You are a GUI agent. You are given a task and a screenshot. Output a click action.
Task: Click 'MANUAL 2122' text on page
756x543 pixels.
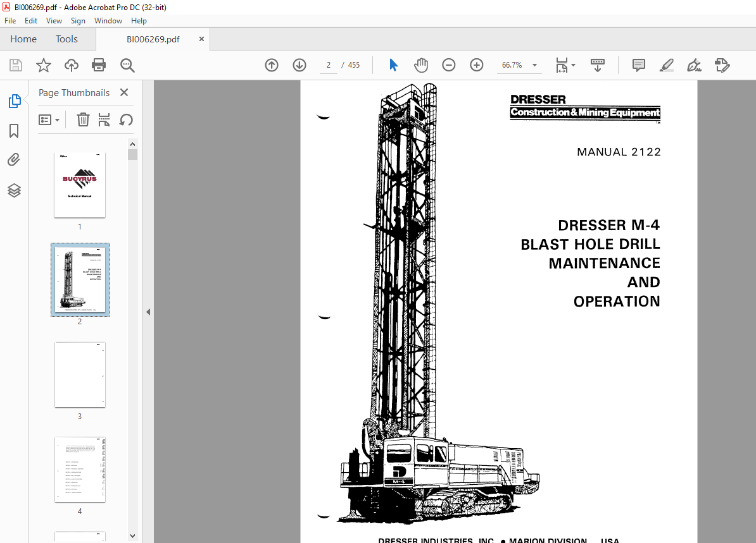[x=619, y=152]
